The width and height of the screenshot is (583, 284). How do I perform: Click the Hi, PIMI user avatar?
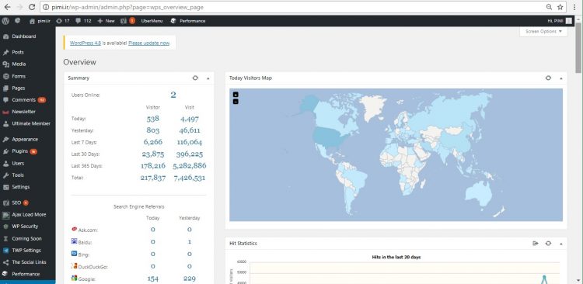click(x=569, y=21)
